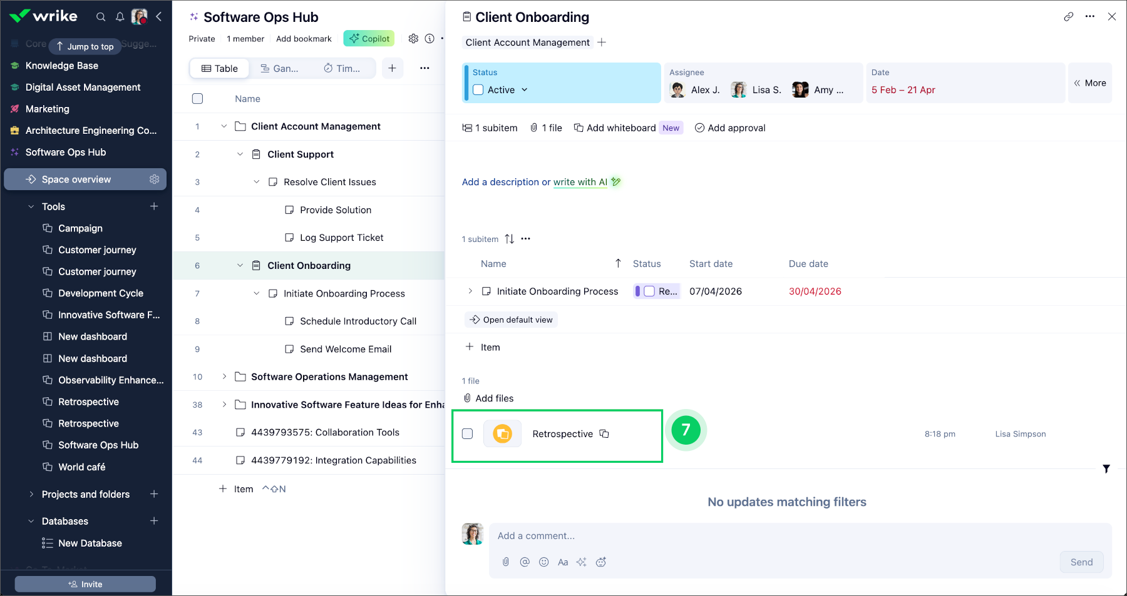The image size is (1127, 596).
Task: Show More fields panel
Action: [1090, 83]
